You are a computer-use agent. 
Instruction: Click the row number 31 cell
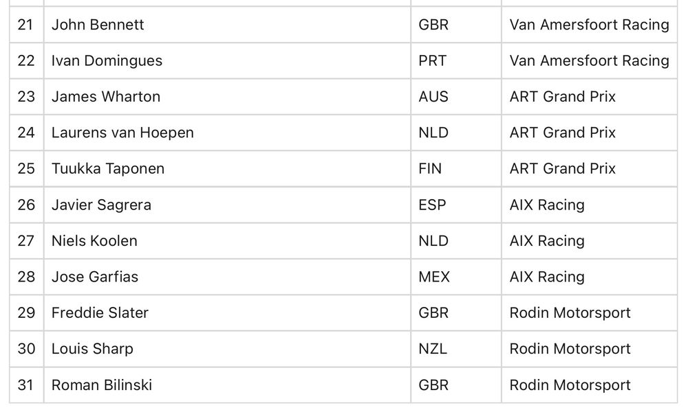click(x=25, y=385)
